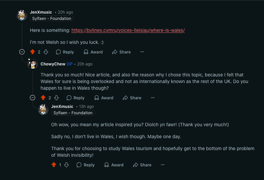Upvote JenXmusic's top comment with the link
The height and width of the screenshot is (180, 264).
[32, 52]
